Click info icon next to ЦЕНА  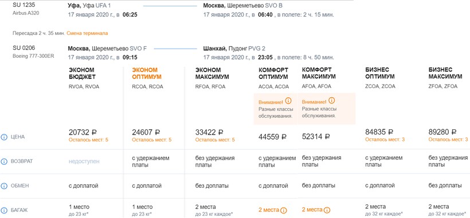pos(4,137)
